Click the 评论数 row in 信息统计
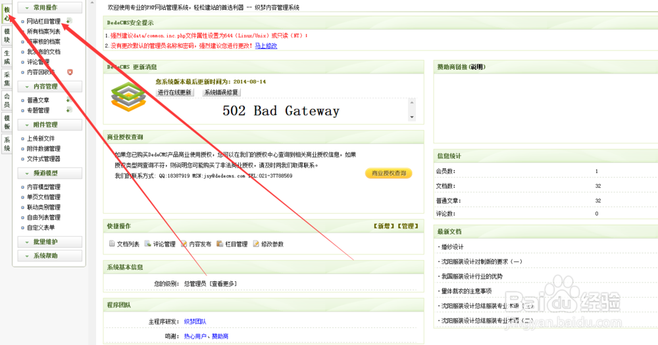Image resolution: width=658 pixels, height=345 pixels. (546, 214)
